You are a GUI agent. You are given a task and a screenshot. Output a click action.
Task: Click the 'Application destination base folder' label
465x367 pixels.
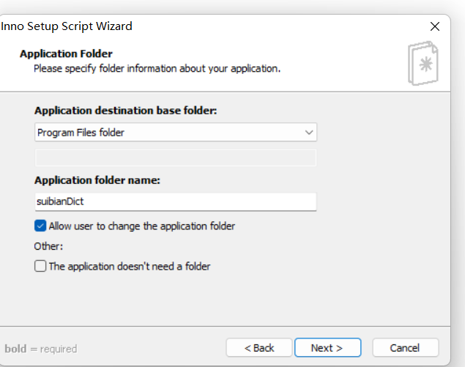[126, 111]
